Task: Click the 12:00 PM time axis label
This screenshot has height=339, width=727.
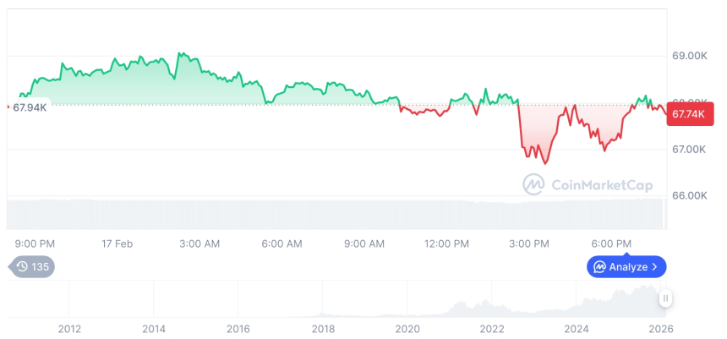Action: click(x=446, y=243)
